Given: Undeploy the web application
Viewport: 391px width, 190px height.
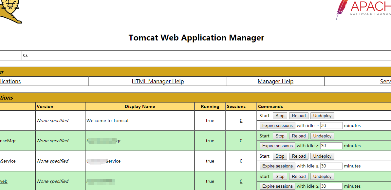Looking at the screenshot, I should pos(322,177).
